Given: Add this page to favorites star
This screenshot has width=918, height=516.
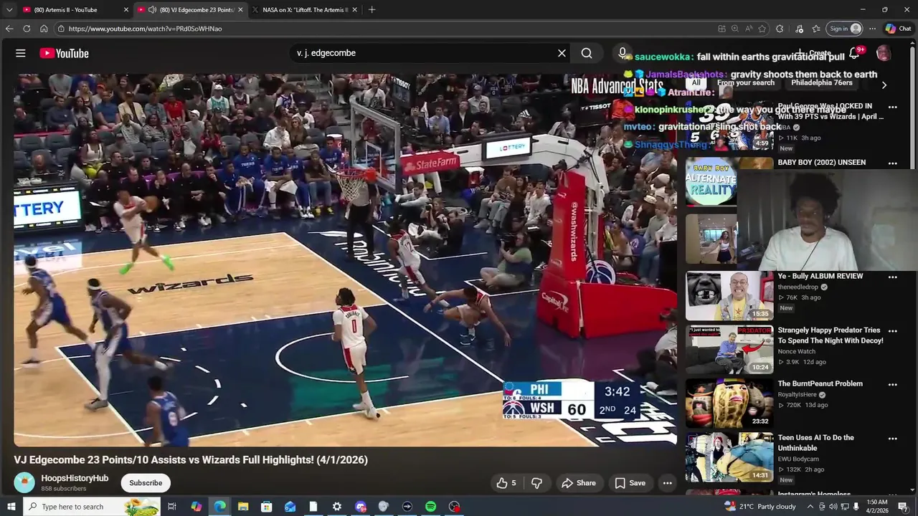Looking at the screenshot, I should coord(762,29).
